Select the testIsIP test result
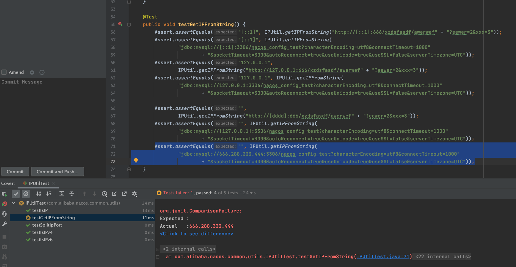This screenshot has width=516, height=267. click(x=40, y=210)
